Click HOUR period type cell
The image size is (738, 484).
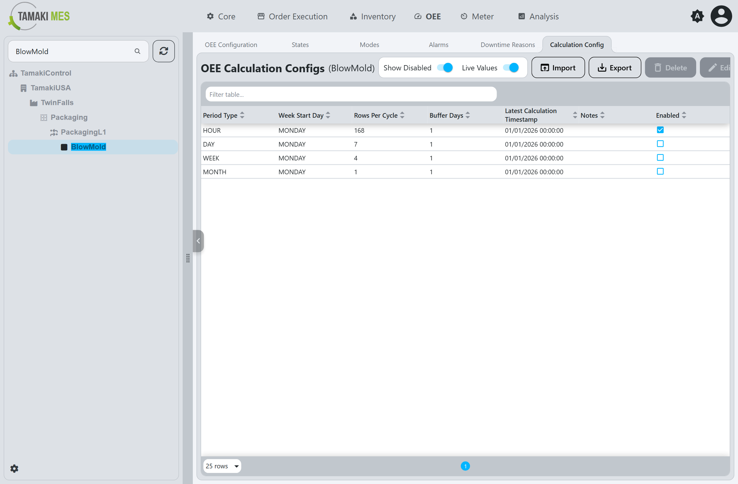click(212, 131)
